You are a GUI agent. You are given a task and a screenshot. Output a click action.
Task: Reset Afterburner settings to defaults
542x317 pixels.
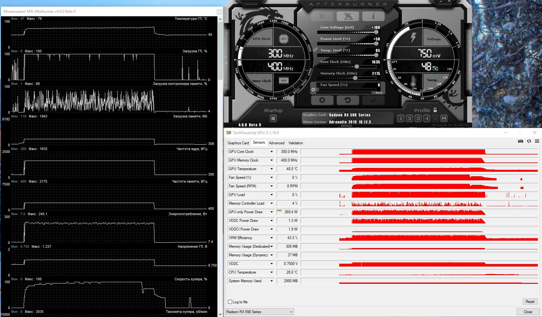[x=348, y=100]
